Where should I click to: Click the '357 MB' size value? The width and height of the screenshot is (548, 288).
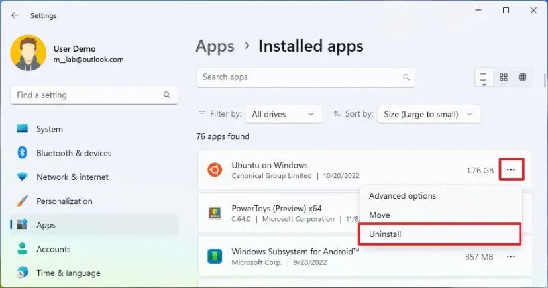479,257
